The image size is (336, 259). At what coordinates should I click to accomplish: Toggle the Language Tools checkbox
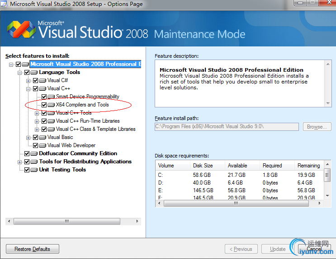(x=27, y=72)
